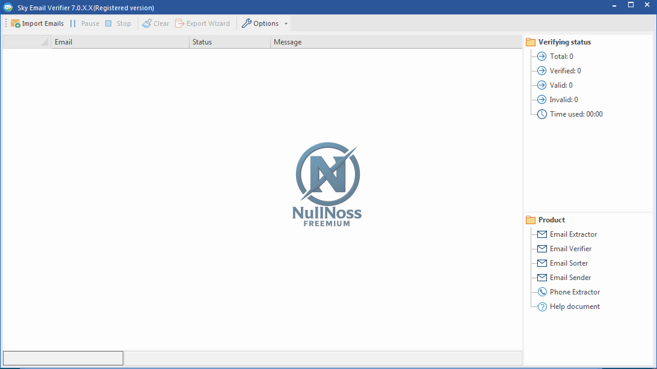The image size is (657, 369).
Task: Select the Email Sorter envelope icon
Action: [x=542, y=263]
